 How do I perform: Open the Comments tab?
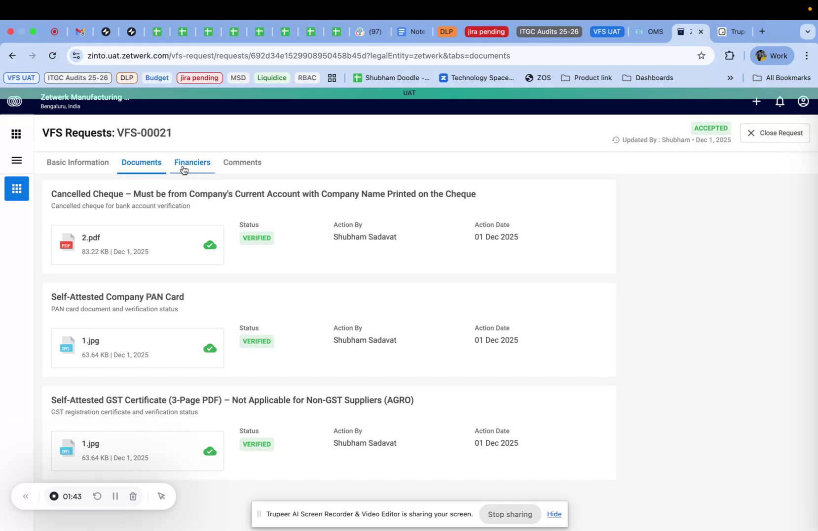click(242, 163)
